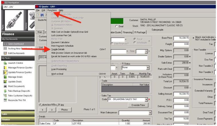Screen dimensions: 217x126
Task: Click the Manage Finance Quotes icon
Action: pyautogui.click(x=5, y=68)
